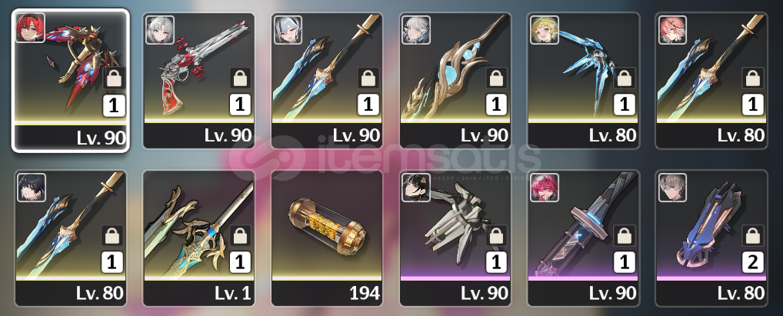Image resolution: width=783 pixels, height=316 pixels.
Task: Click the light-brown-haired avatar on rank 2 weapon
Action: [x=672, y=188]
